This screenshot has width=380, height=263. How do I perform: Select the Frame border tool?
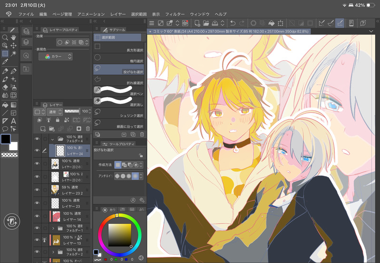14,113
